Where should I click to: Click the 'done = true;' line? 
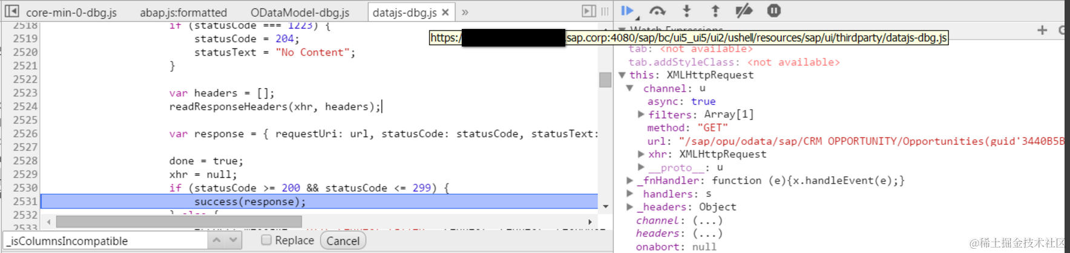pyautogui.click(x=206, y=161)
